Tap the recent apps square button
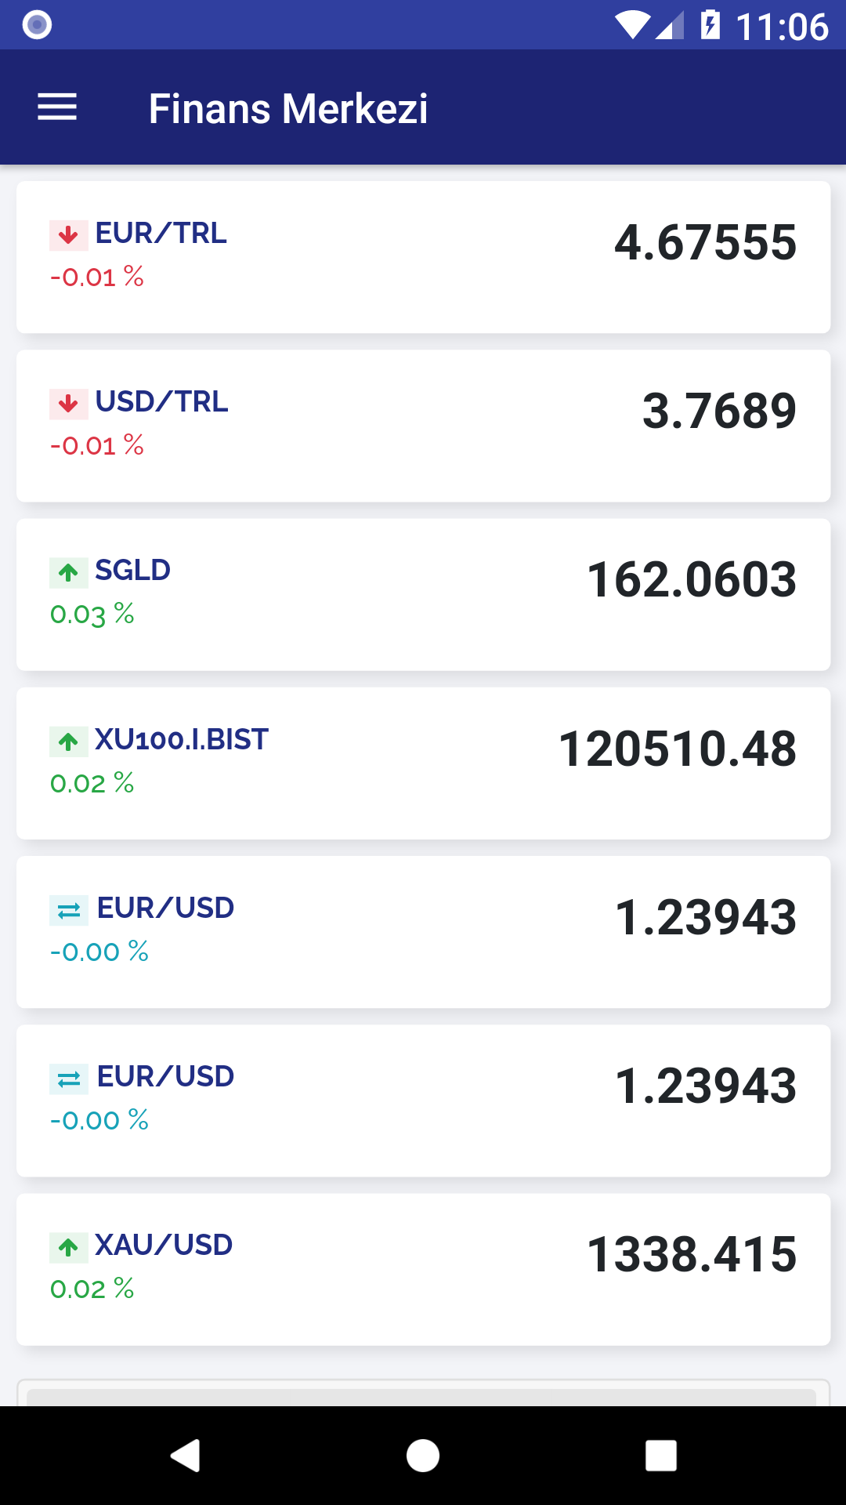 (x=660, y=1456)
